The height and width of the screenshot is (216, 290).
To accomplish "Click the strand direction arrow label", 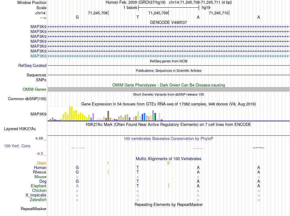I will tap(43, 18).
